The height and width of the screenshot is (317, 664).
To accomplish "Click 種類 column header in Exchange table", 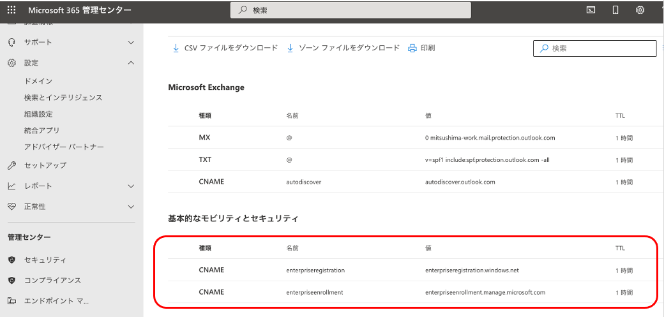I will coord(205,115).
